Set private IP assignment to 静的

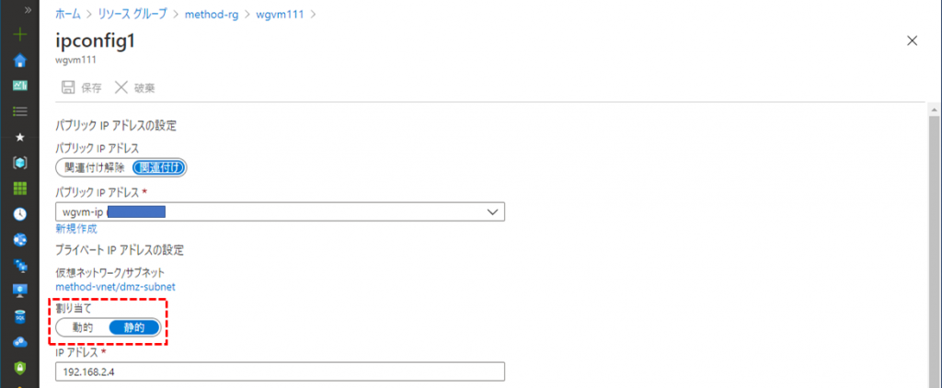tap(134, 327)
